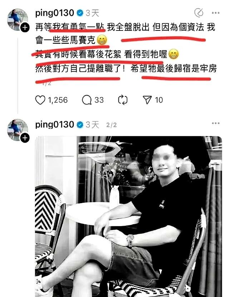Viewport: 229px width, 297px height.
Task: View the 1,256 likes count
Action: coord(58,100)
